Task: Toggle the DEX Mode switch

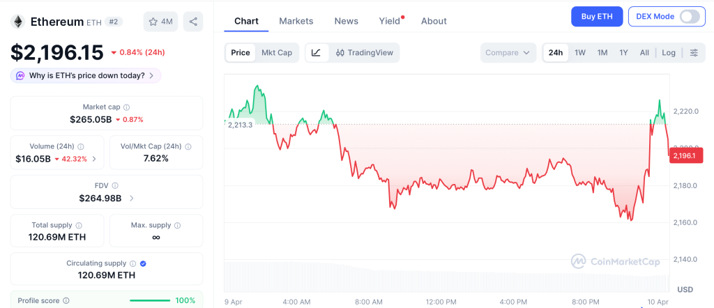Action: coord(689,17)
